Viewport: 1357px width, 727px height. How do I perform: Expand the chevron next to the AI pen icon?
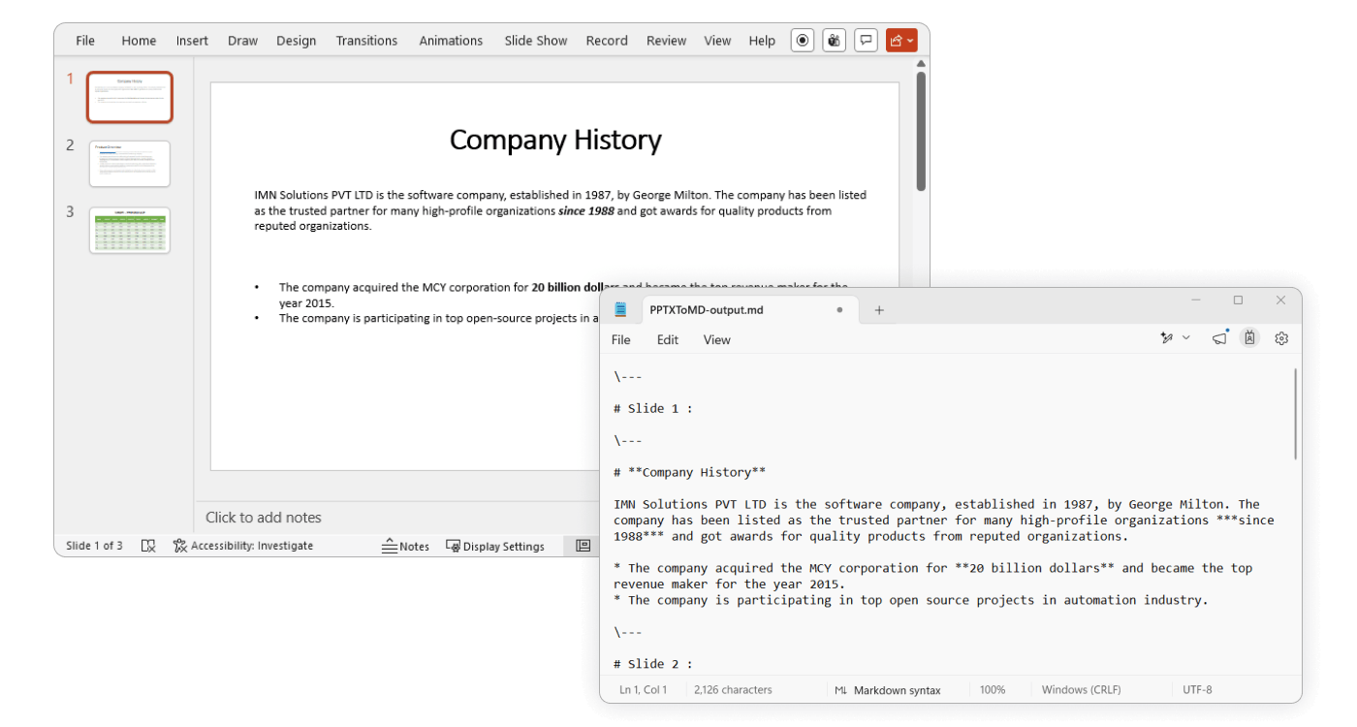tap(1186, 338)
